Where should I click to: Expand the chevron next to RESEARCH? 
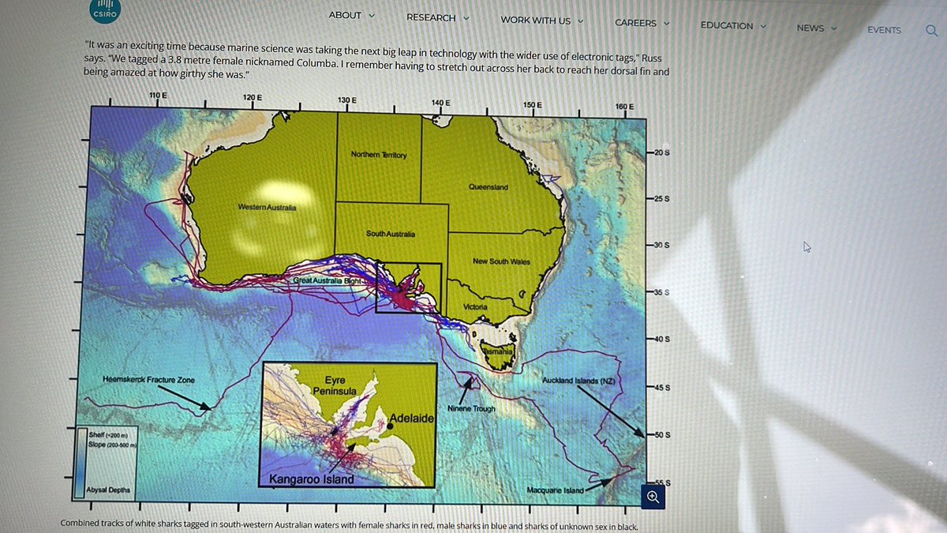tap(466, 17)
